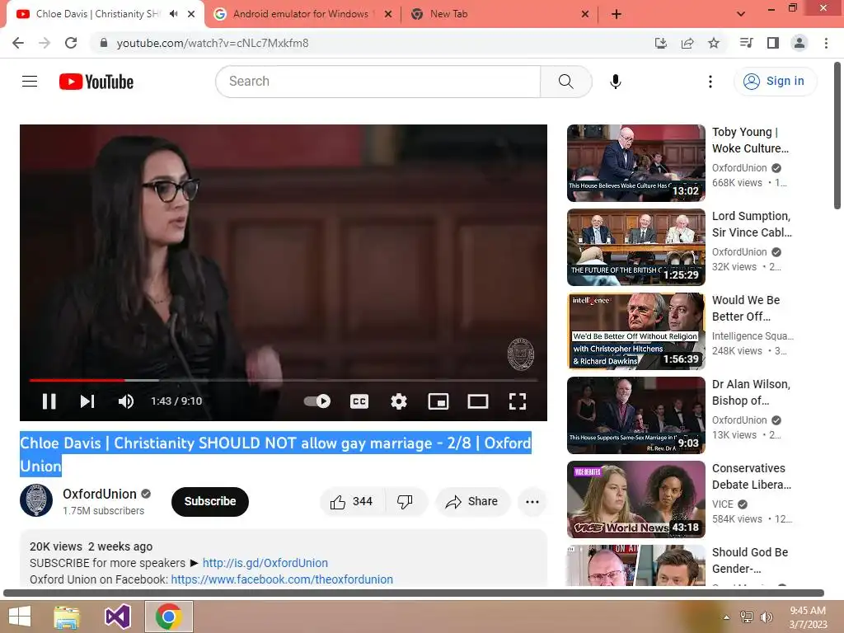The width and height of the screenshot is (844, 633).
Task: Enter full screen mode
Action: pyautogui.click(x=518, y=401)
